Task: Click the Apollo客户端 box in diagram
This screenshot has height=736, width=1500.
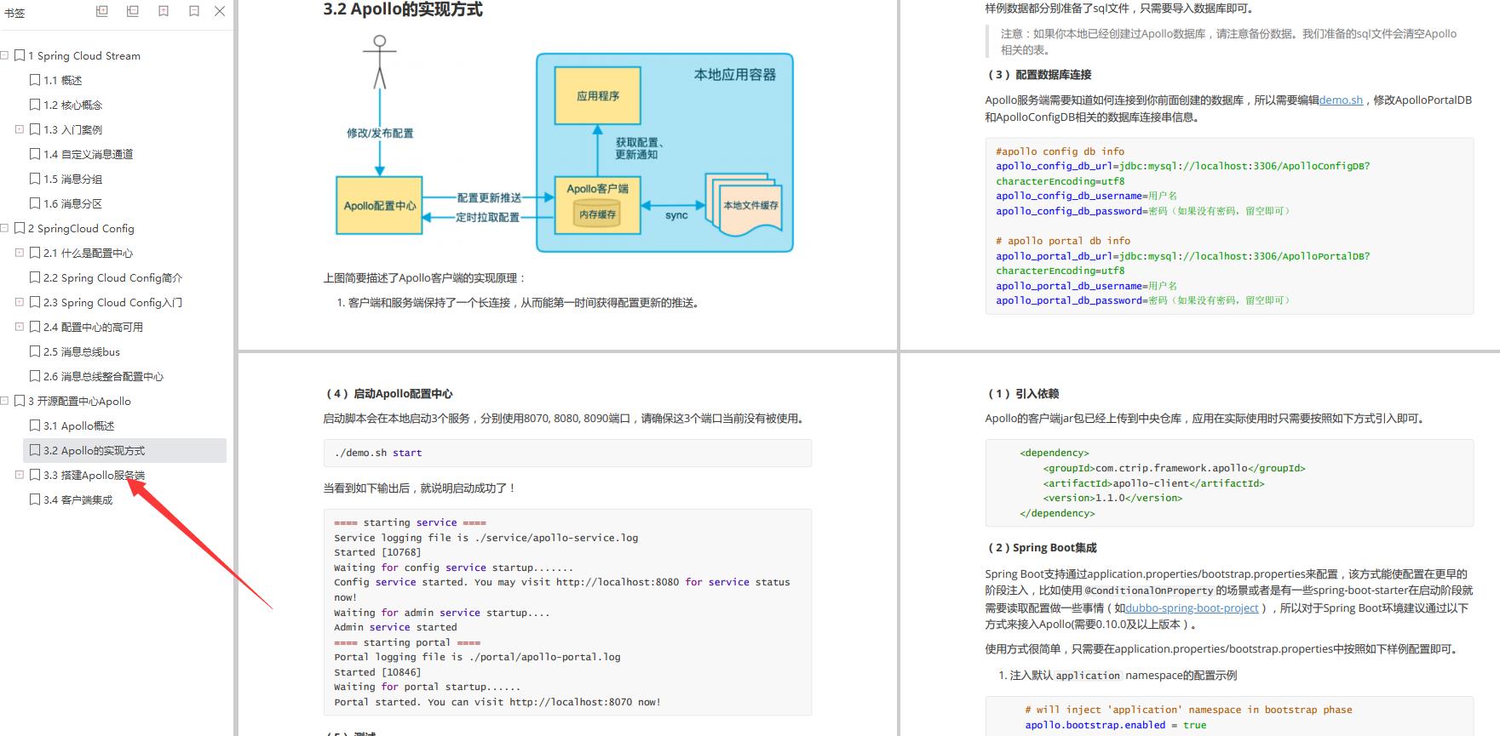Action: [597, 204]
